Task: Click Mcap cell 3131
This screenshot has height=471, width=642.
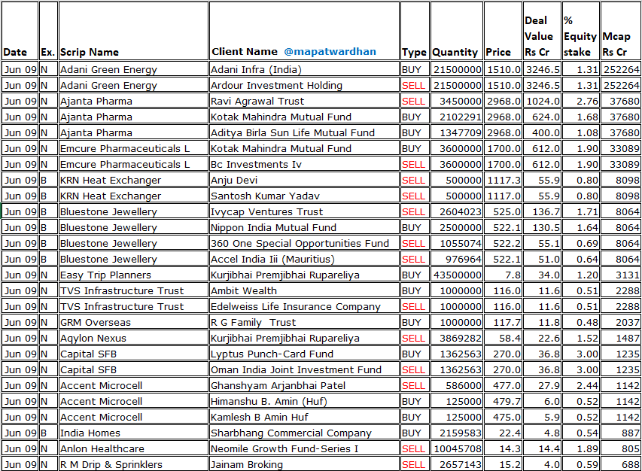Action: 621,275
